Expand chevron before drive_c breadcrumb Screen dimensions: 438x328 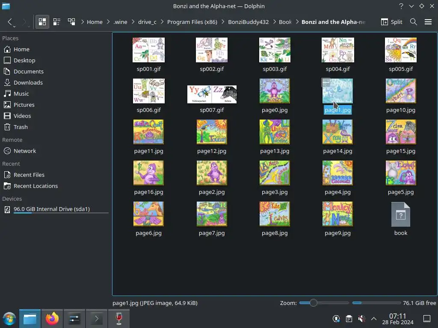(133, 22)
